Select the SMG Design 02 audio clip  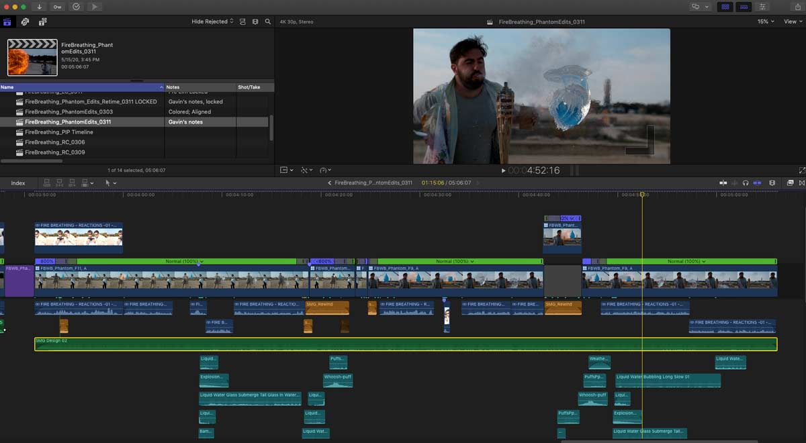[406, 344]
